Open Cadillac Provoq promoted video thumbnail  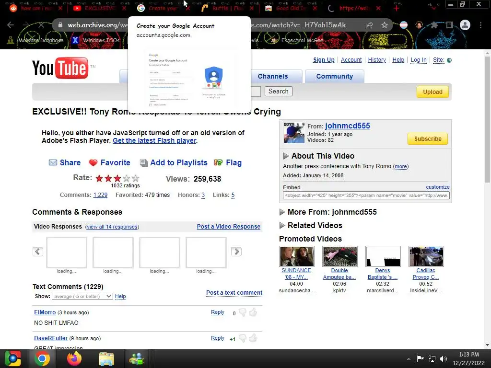(426, 256)
